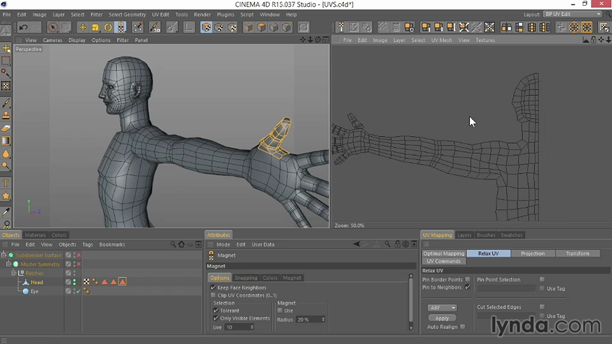Image resolution: width=612 pixels, height=344 pixels.
Task: Click the Eyedropper tool
Action: [x=6, y=212]
